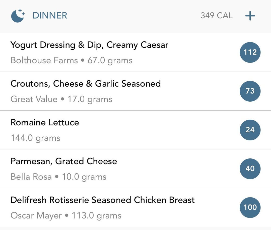This screenshot has height=230, width=271.
Task: Open the 112 calorie badge for Caesar dressing
Action: coord(250,52)
